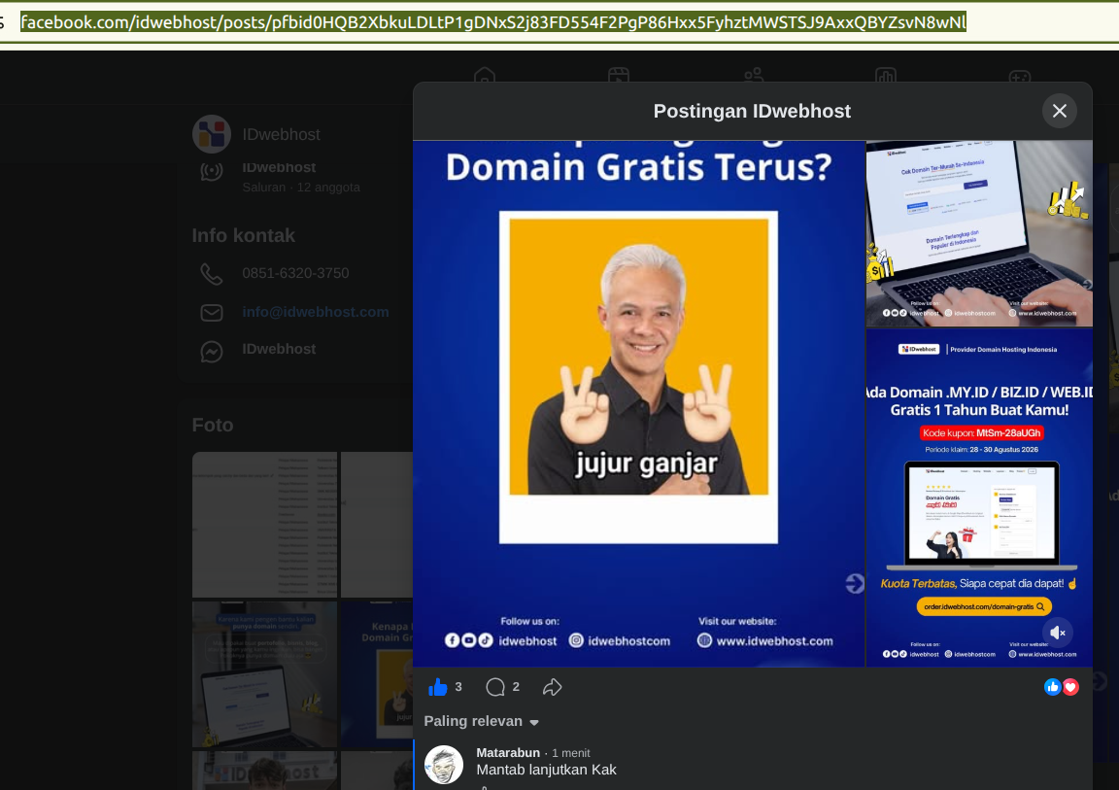Open the dashboard chart icon in top navigation
This screenshot has width=1119, height=790.
coord(886,75)
